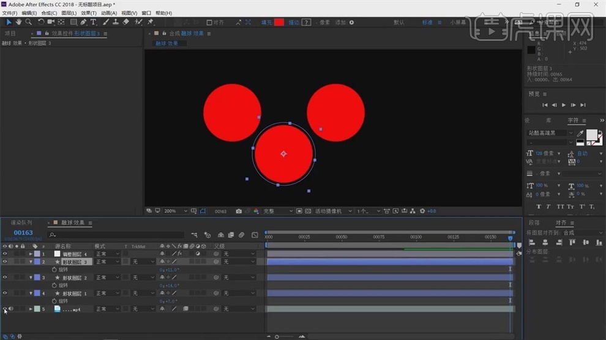Enable the 对齐 snapping checkbox in toolbar

tap(209, 23)
